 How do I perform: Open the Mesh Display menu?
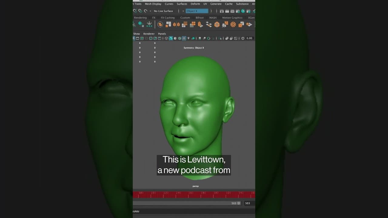(x=153, y=4)
